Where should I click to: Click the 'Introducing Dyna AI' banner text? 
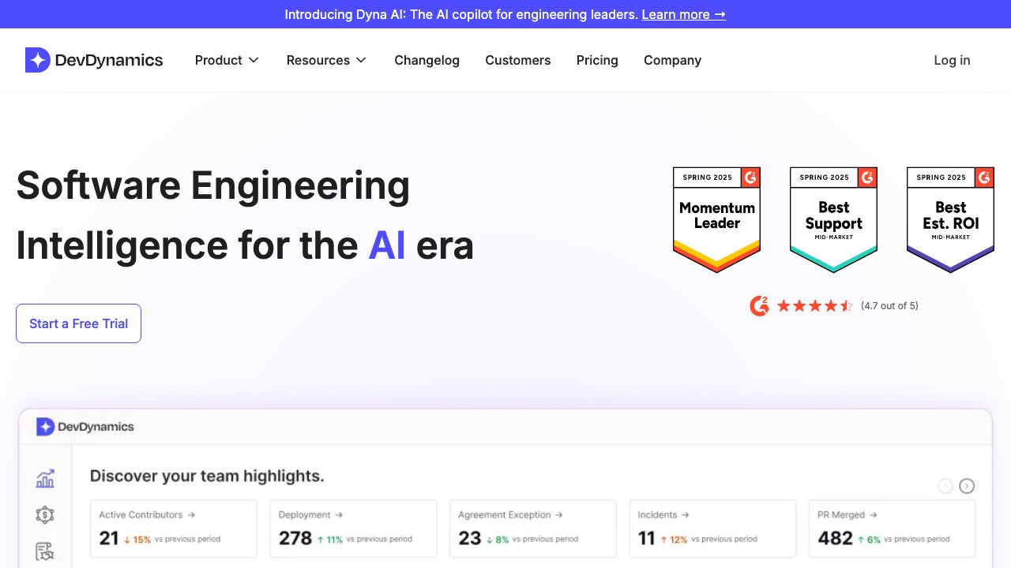461,14
